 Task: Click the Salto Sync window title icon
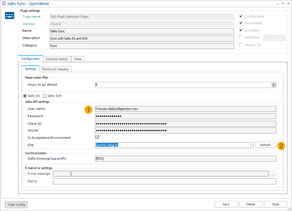[4, 4]
